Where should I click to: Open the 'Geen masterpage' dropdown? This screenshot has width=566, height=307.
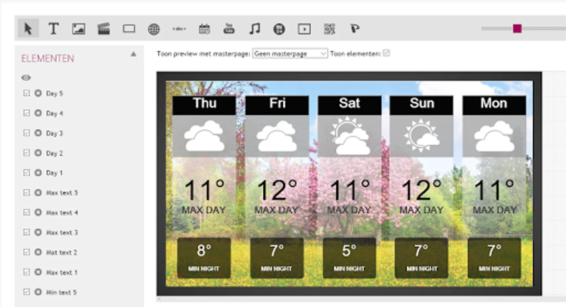(290, 54)
